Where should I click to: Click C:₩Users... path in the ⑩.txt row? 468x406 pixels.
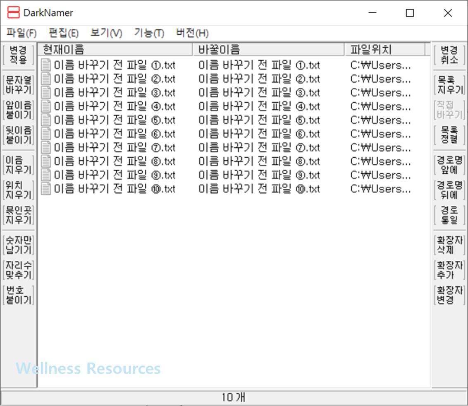(x=380, y=188)
